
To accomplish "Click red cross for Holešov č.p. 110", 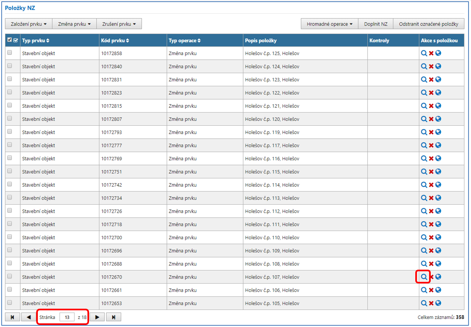I will click(x=431, y=238).
